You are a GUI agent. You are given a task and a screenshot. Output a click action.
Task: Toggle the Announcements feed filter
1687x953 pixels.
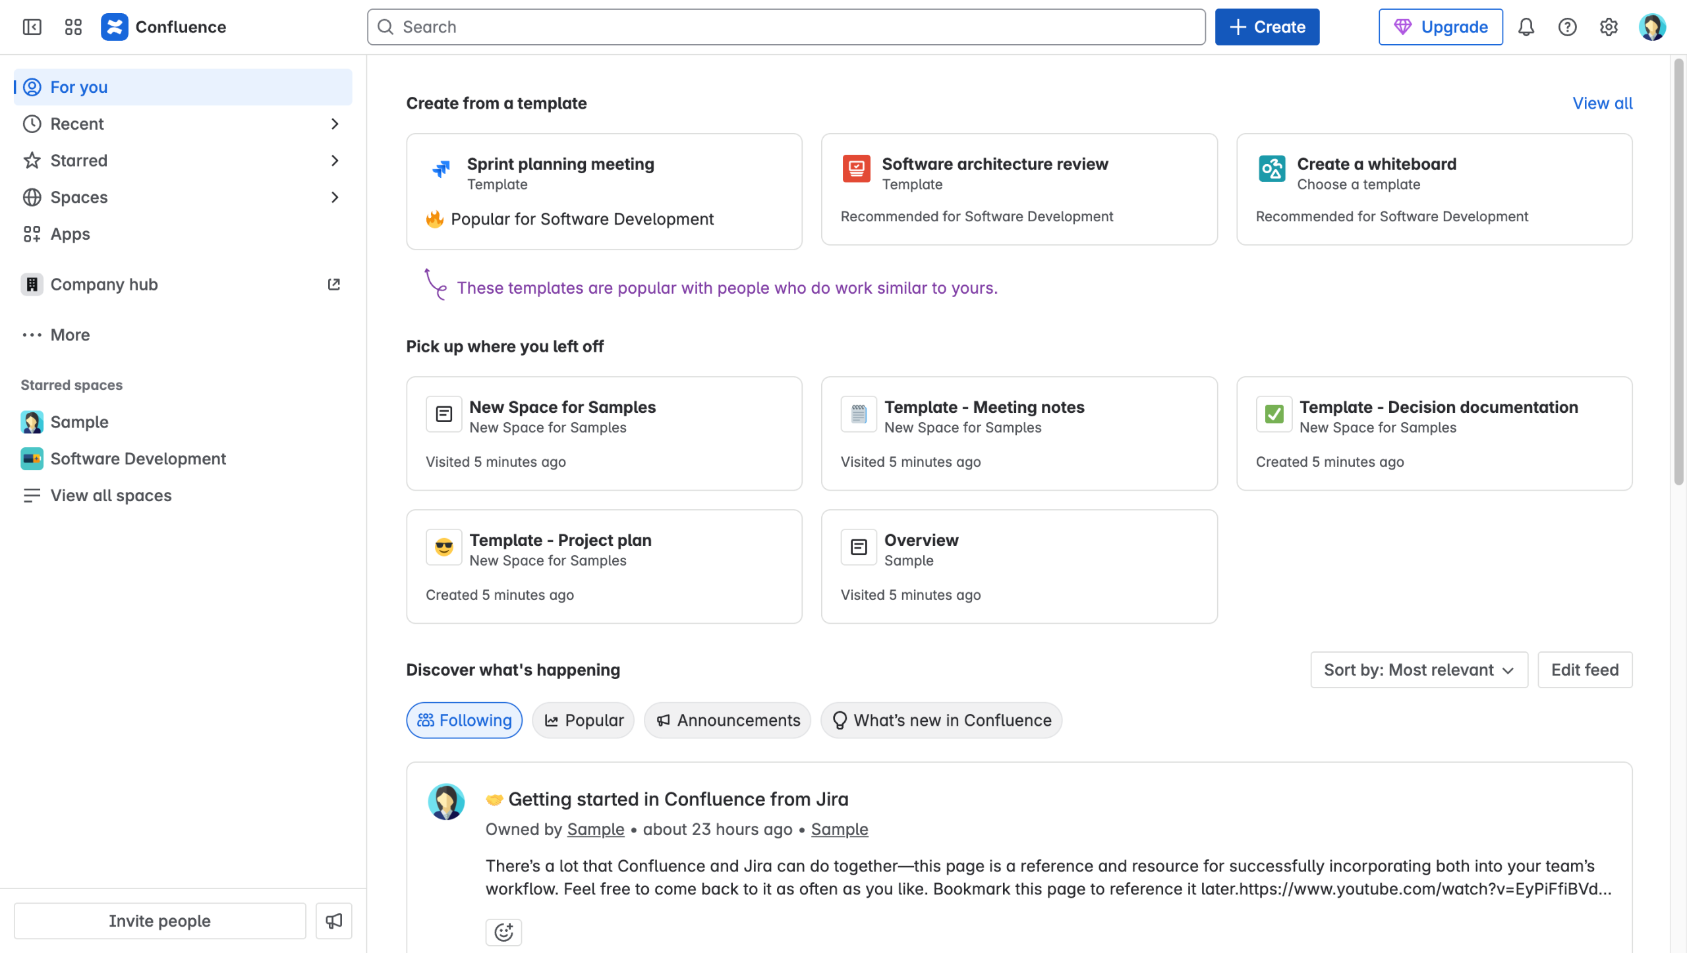728,721
